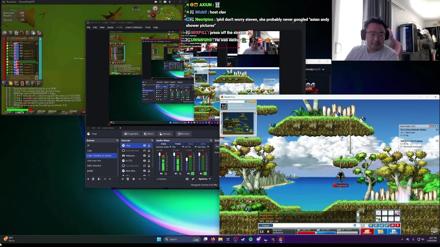Image resolution: width=440 pixels, height=247 pixels.
Task: Move scene up in Scenes dock
Action: 105,179
